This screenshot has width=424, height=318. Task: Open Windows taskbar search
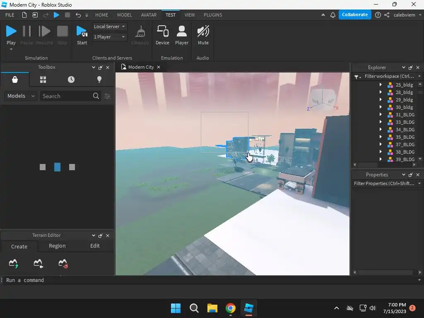[x=194, y=308]
